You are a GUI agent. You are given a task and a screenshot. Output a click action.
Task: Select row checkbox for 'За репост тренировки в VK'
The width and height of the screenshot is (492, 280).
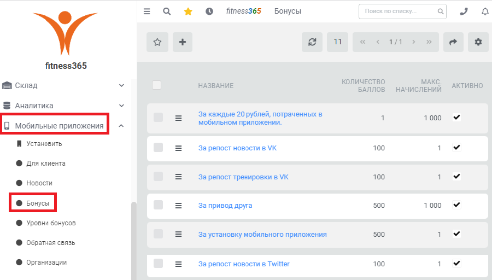[x=158, y=177]
